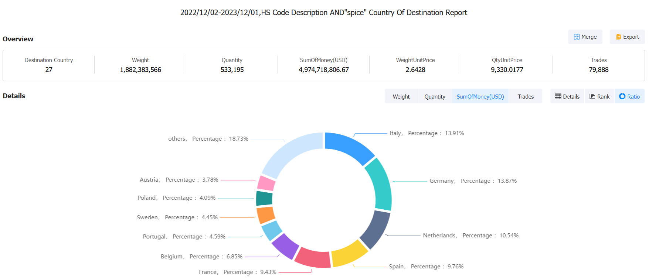Click the Export file icon
The image size is (649, 278).
pyautogui.click(x=618, y=37)
